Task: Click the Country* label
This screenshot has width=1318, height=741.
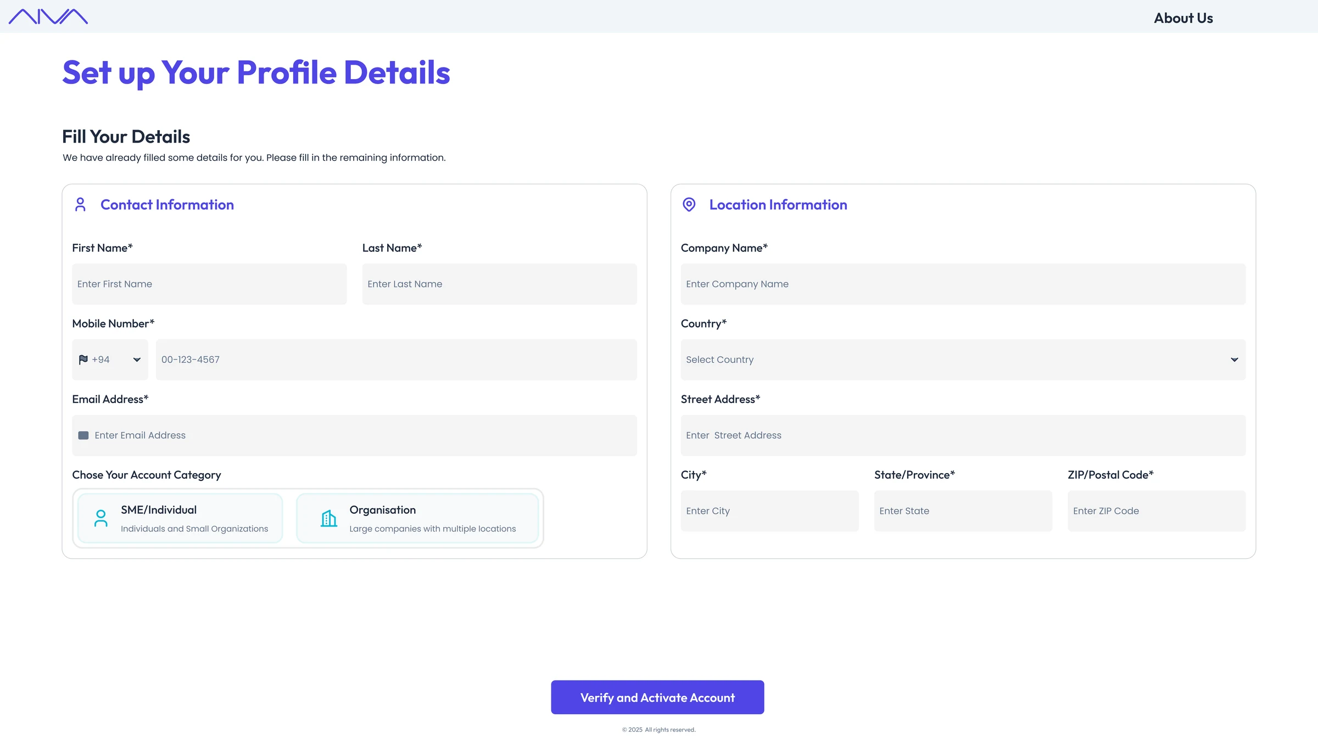Action: tap(703, 323)
